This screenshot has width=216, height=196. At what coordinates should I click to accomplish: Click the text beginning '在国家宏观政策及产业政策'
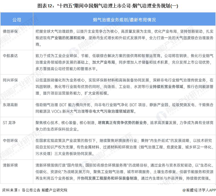pyautogui.click(x=124, y=147)
